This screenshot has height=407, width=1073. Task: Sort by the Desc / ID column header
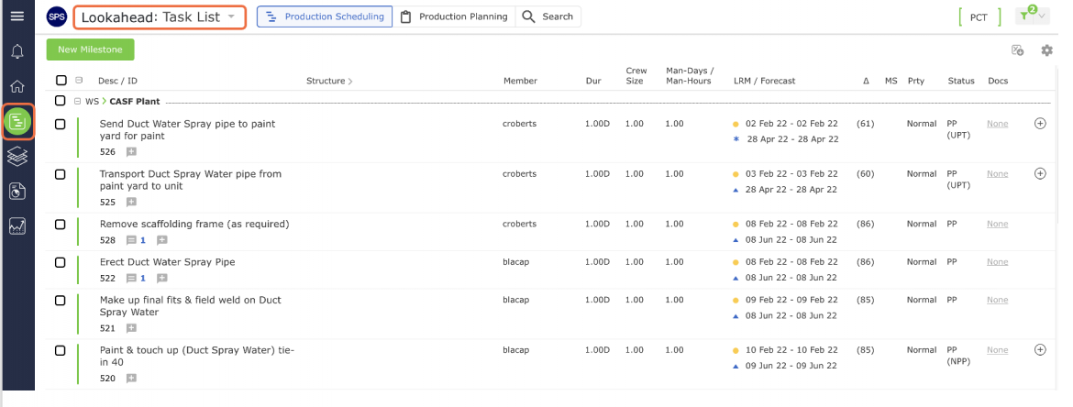pyautogui.click(x=117, y=81)
